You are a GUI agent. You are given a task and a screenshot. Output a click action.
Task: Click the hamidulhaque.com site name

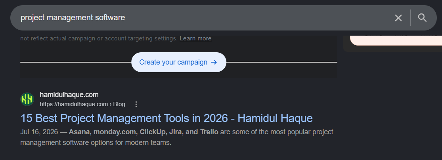69,95
